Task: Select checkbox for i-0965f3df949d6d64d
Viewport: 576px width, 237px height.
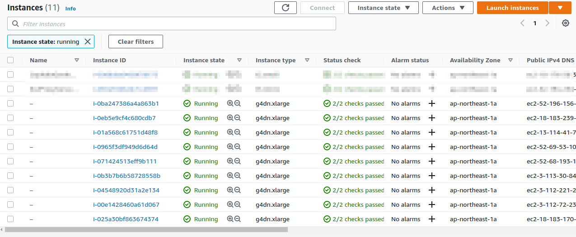Action: point(10,147)
